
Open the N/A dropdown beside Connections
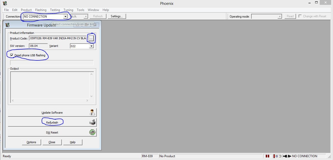point(79,16)
